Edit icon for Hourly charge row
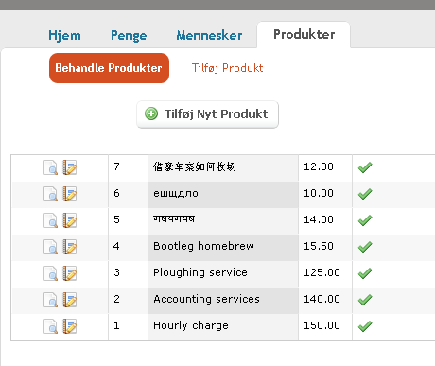 pyautogui.click(x=70, y=326)
